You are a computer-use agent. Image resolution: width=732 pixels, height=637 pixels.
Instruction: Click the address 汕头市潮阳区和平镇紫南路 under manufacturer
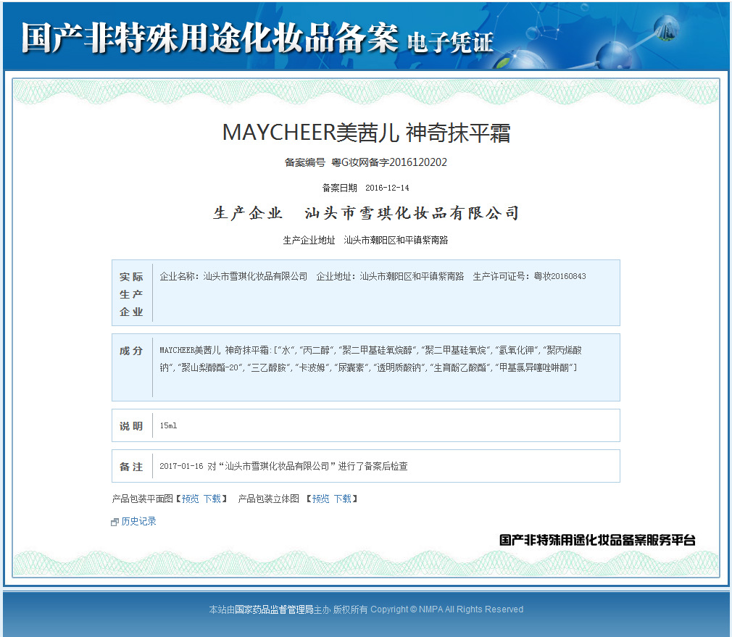pyautogui.click(x=396, y=241)
